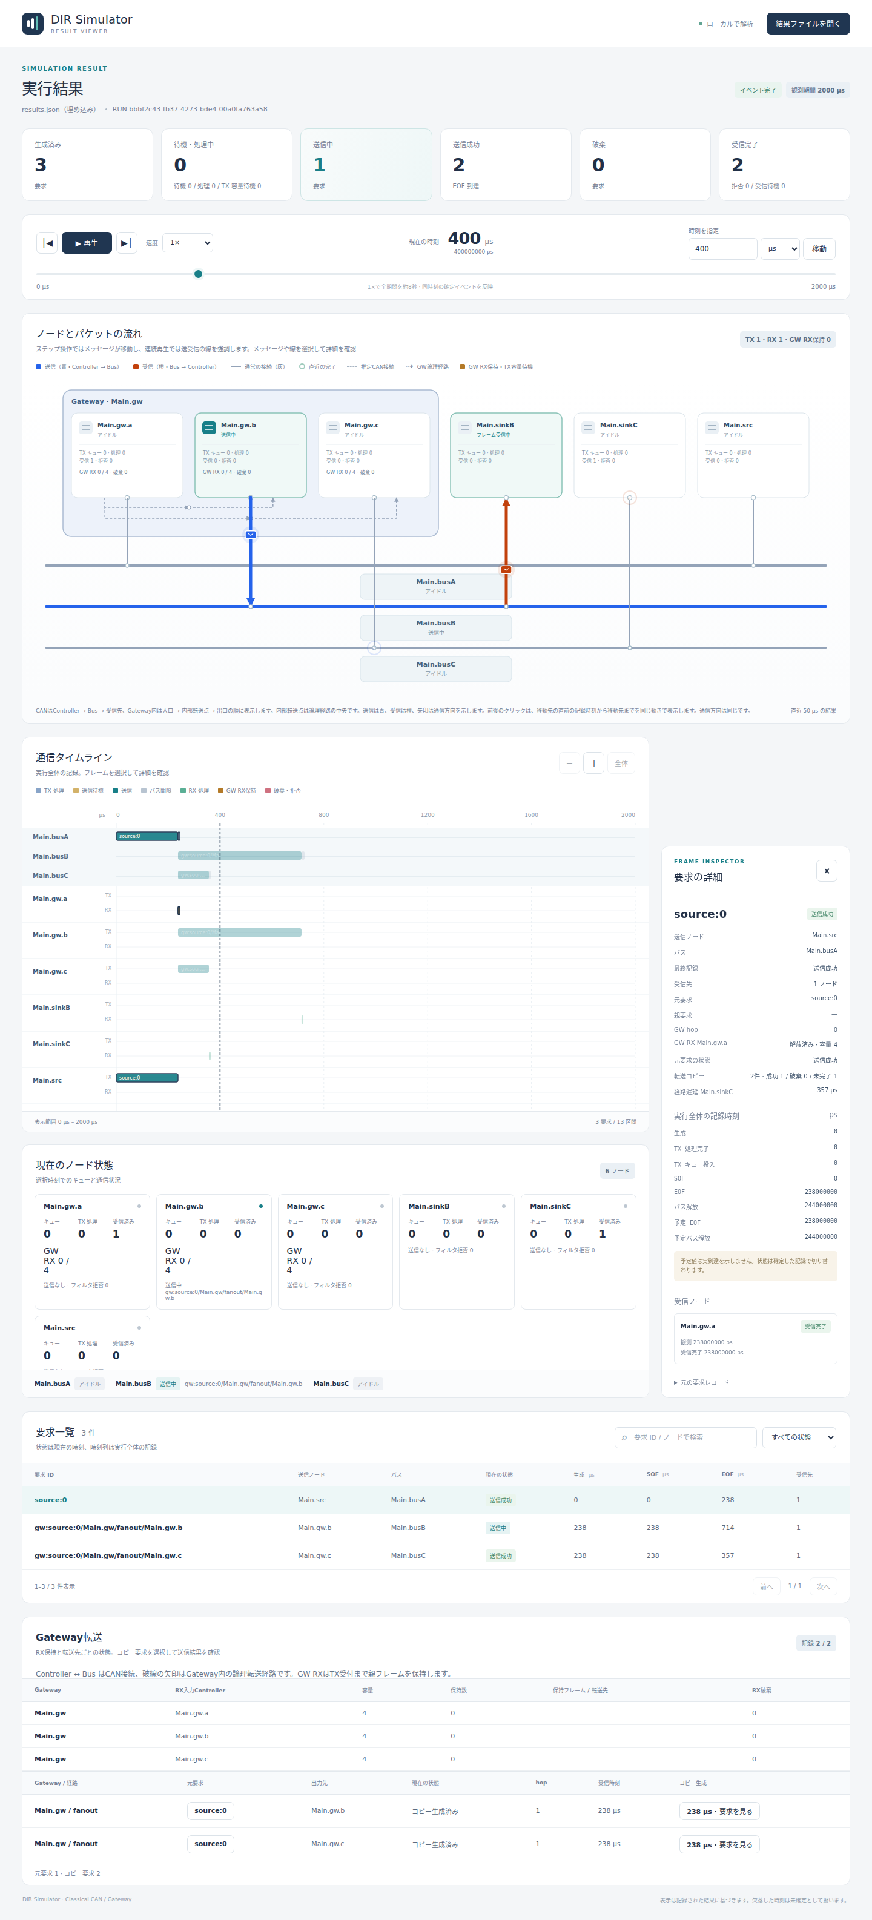Select the Main.busB bus label
The width and height of the screenshot is (872, 1920).
point(436,627)
